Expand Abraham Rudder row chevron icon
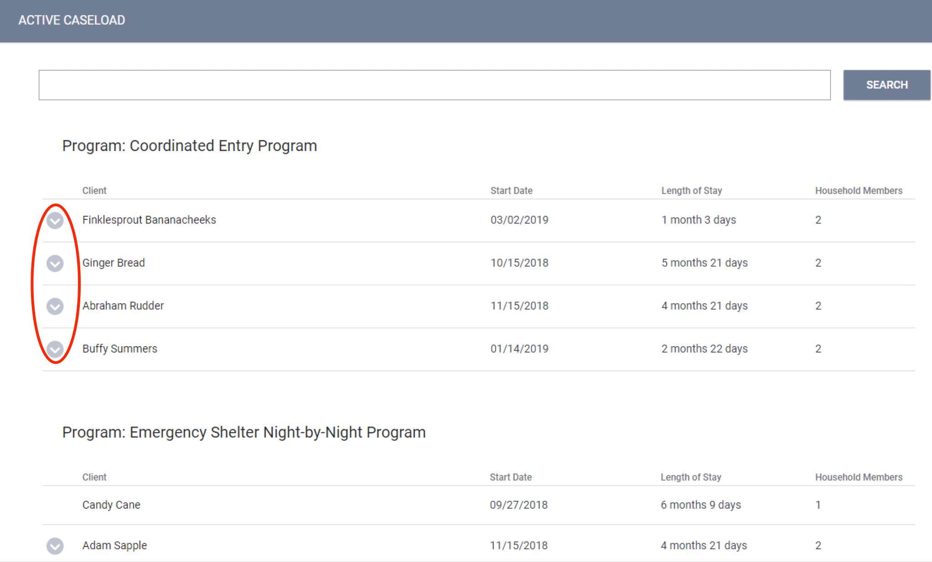 [55, 306]
